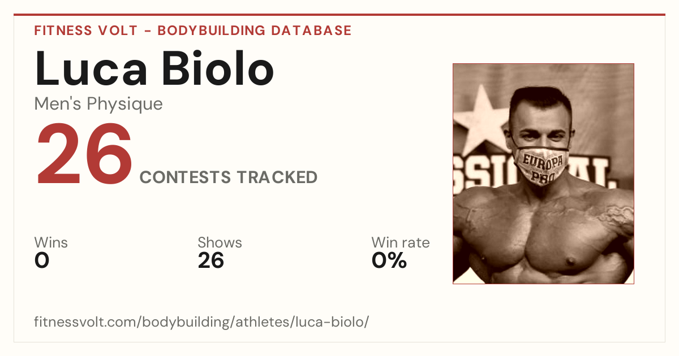Click the Wins value 0

tap(42, 261)
